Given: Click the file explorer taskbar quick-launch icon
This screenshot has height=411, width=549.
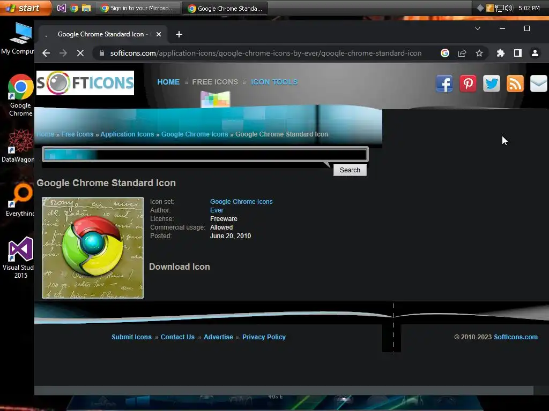Looking at the screenshot, I should pos(86,8).
